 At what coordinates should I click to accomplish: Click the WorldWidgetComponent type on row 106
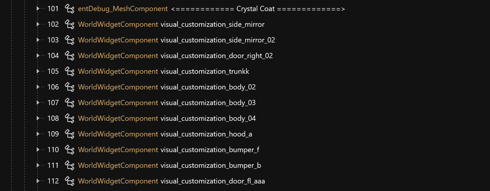point(118,87)
